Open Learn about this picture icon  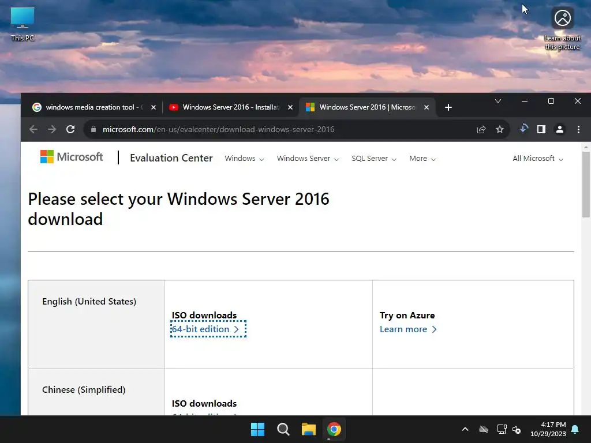(562, 28)
